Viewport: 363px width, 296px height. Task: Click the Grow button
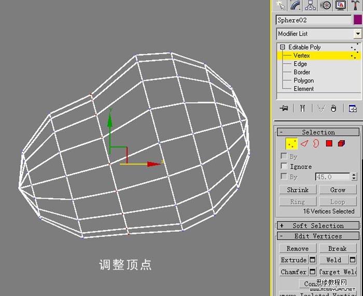pyautogui.click(x=338, y=190)
